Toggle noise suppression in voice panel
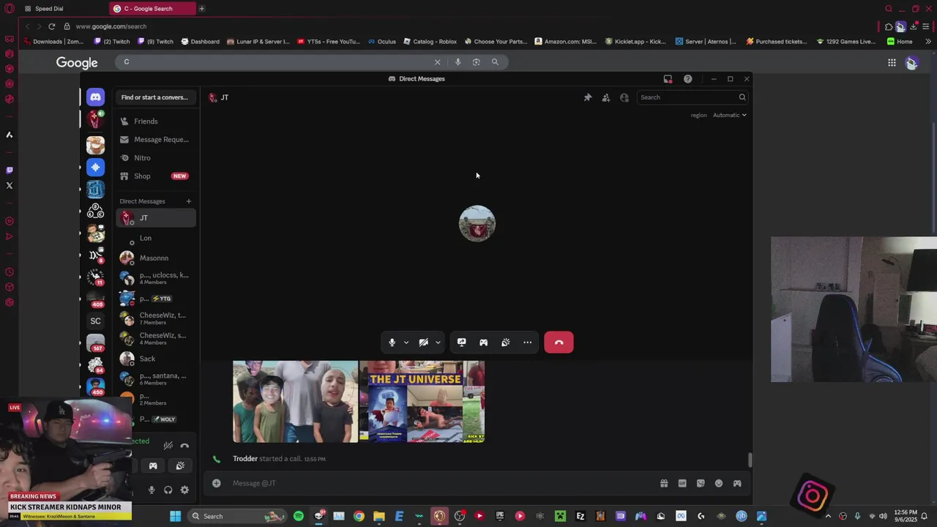Image resolution: width=937 pixels, height=527 pixels. pos(168,445)
